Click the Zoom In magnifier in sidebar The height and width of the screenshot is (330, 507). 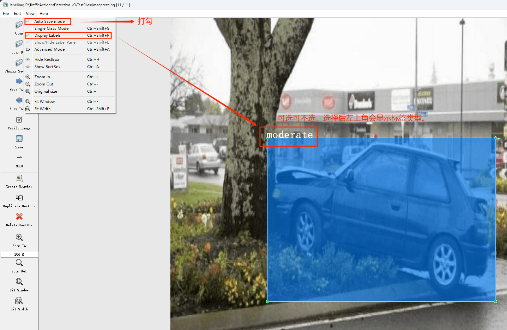click(19, 238)
